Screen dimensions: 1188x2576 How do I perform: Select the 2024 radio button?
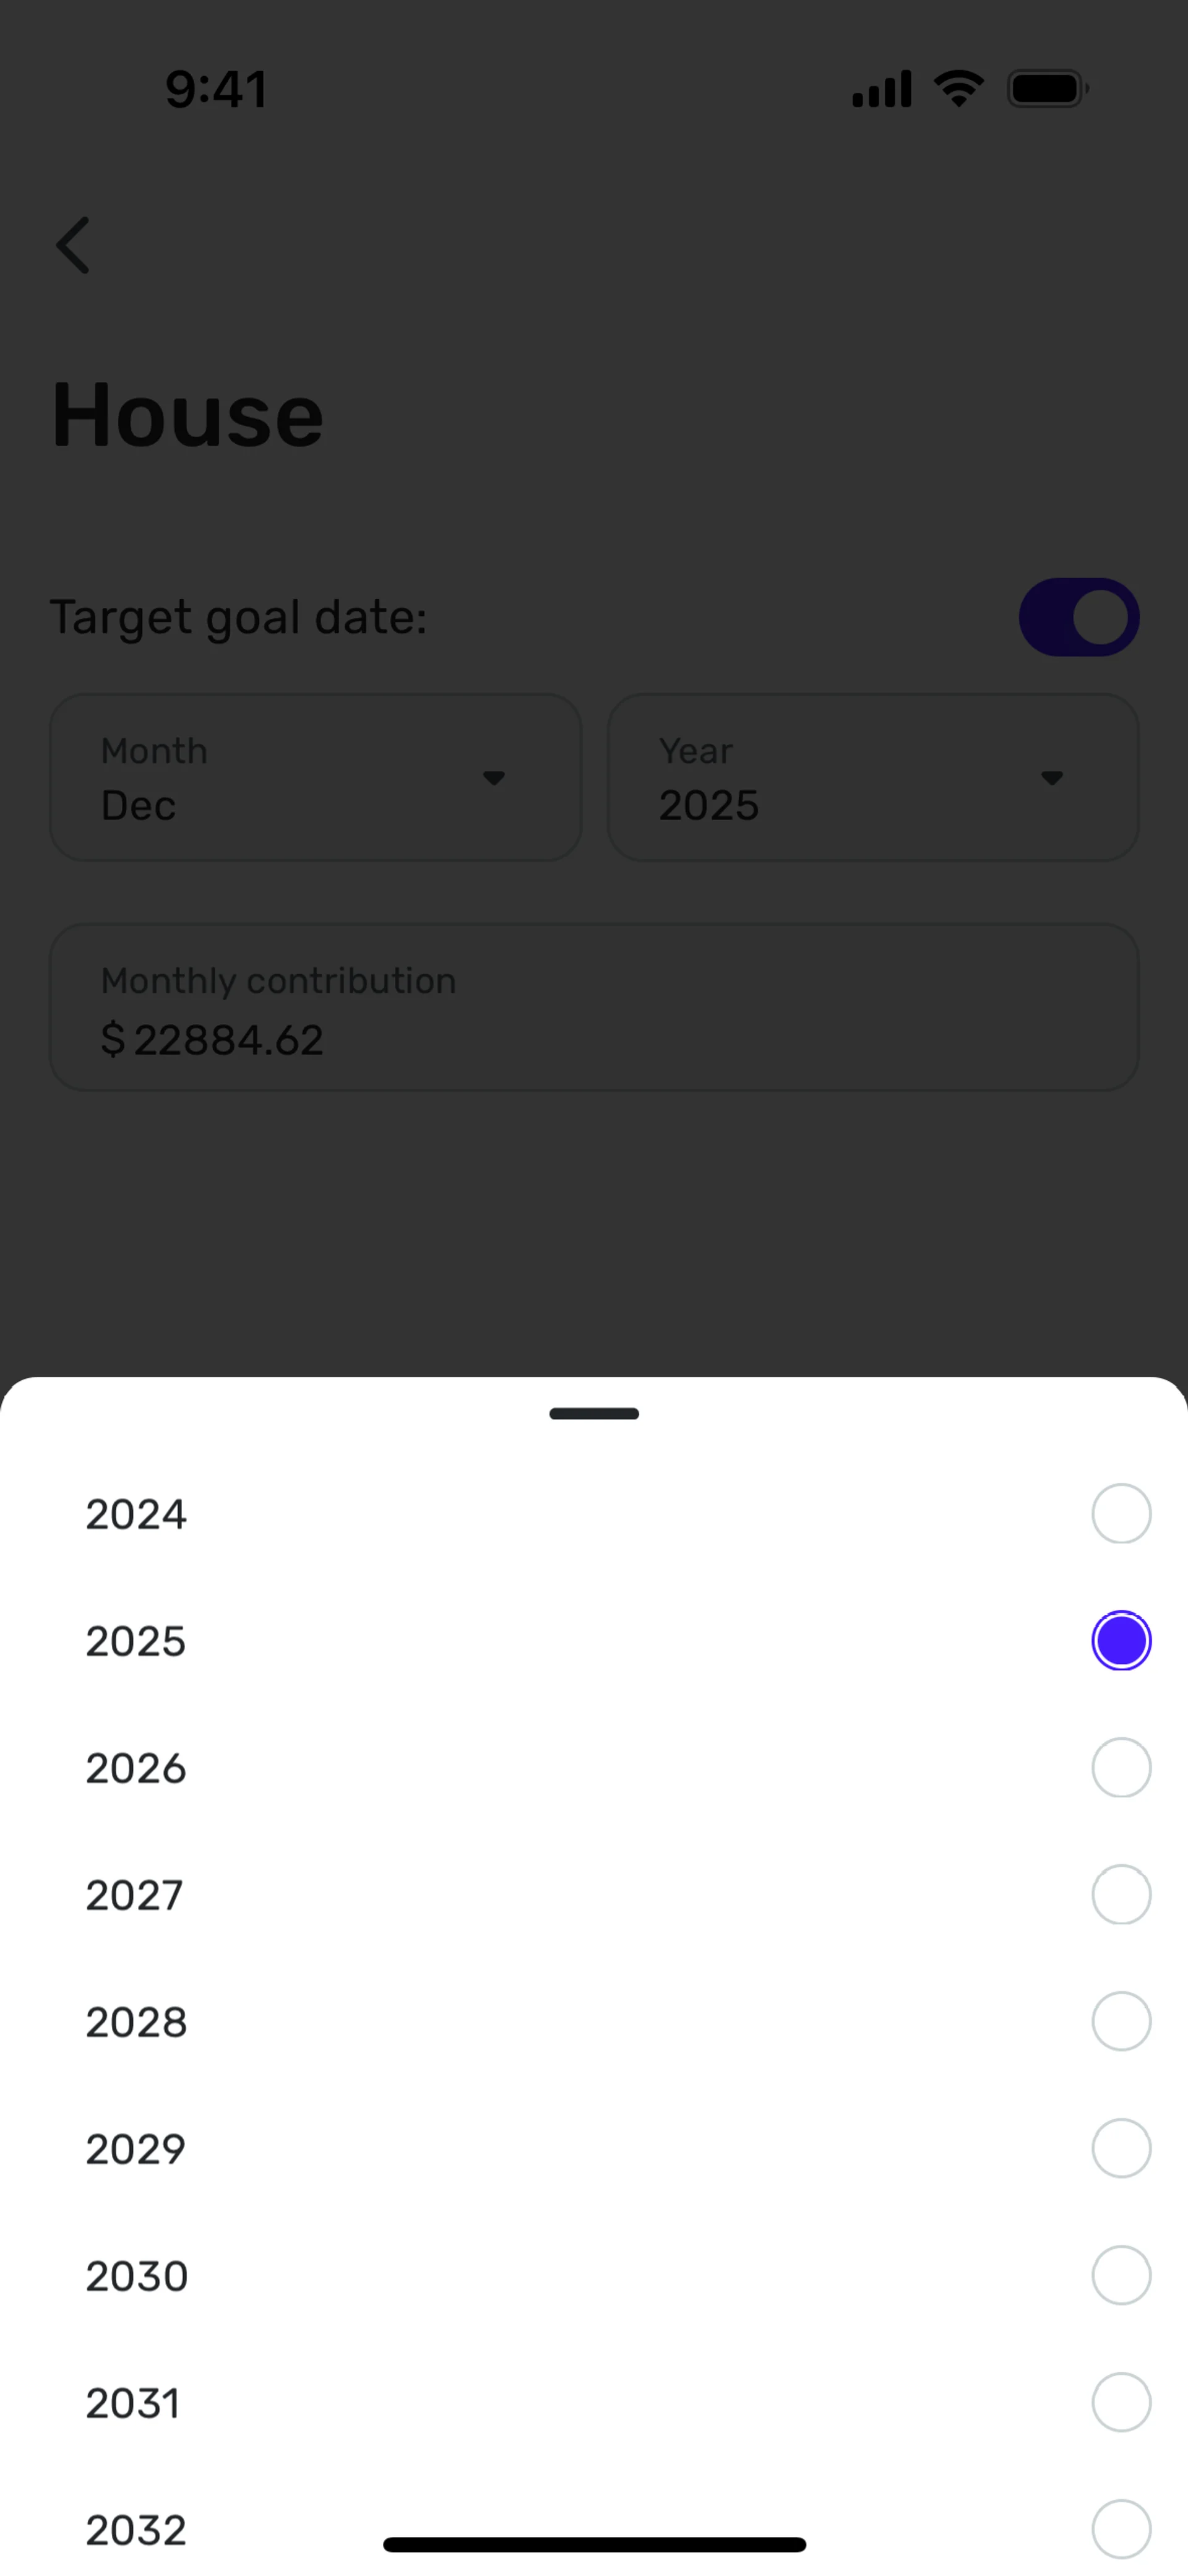pyautogui.click(x=1121, y=1513)
